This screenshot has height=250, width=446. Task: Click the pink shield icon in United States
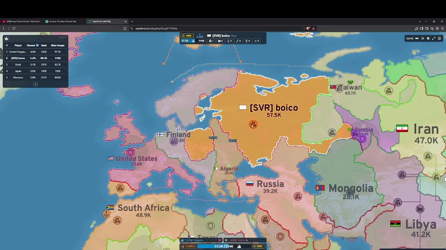coord(130,152)
